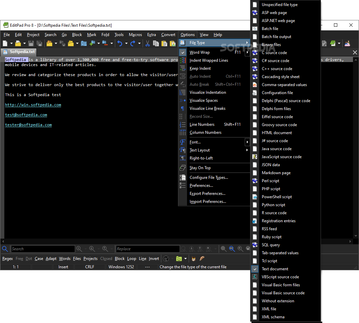Screen dimensions: 359x323
Task: Switch to the Softpedia.txt tab
Action: click(x=19, y=52)
